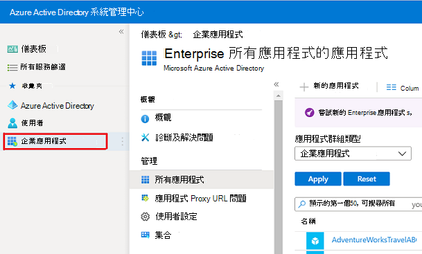Open 集合 menu item
The width and height of the screenshot is (422, 254).
[x=163, y=235]
